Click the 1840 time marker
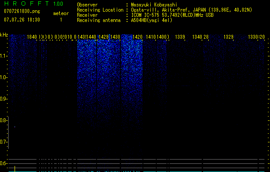The height and width of the screenshot is (172, 270). [32, 37]
